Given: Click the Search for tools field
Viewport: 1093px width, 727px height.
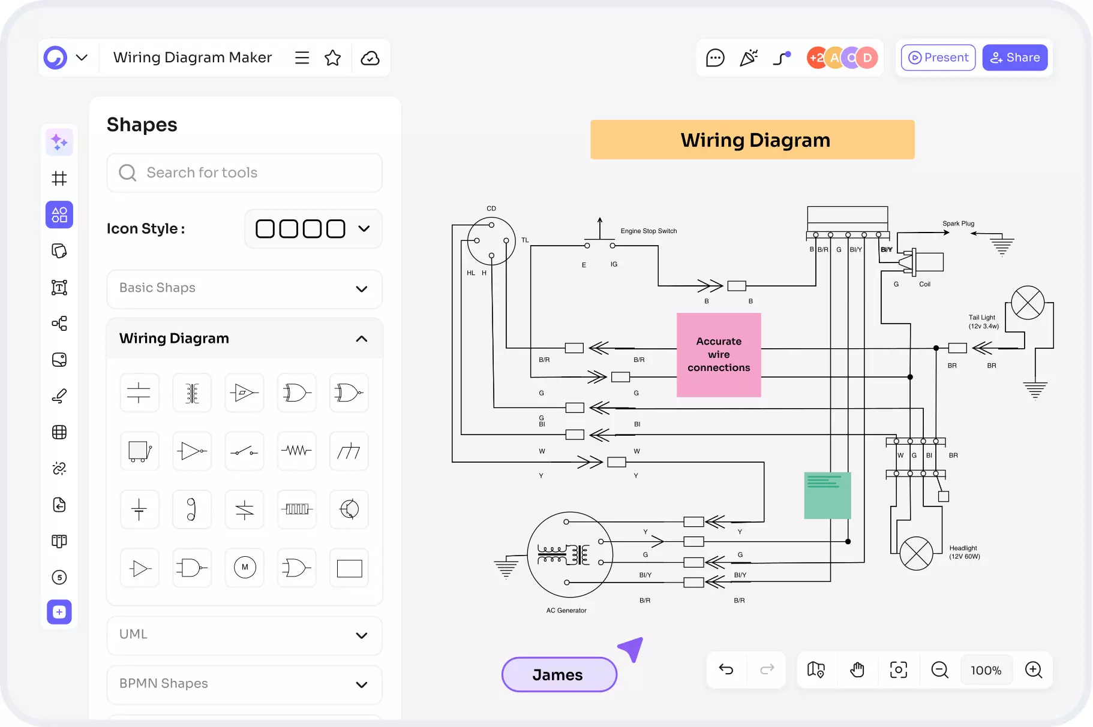Looking at the screenshot, I should [x=244, y=173].
